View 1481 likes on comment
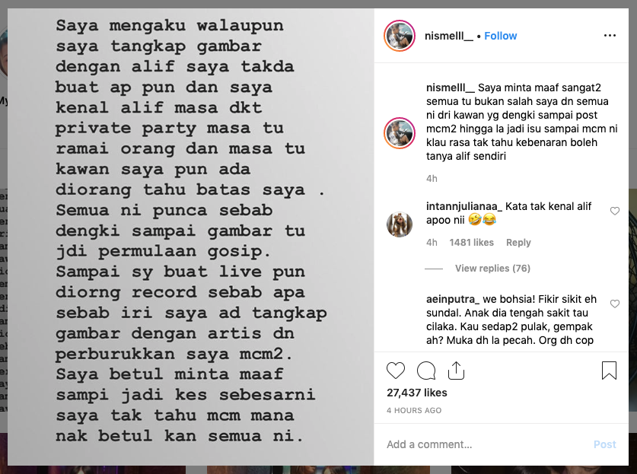The height and width of the screenshot is (474, 637). 471,243
